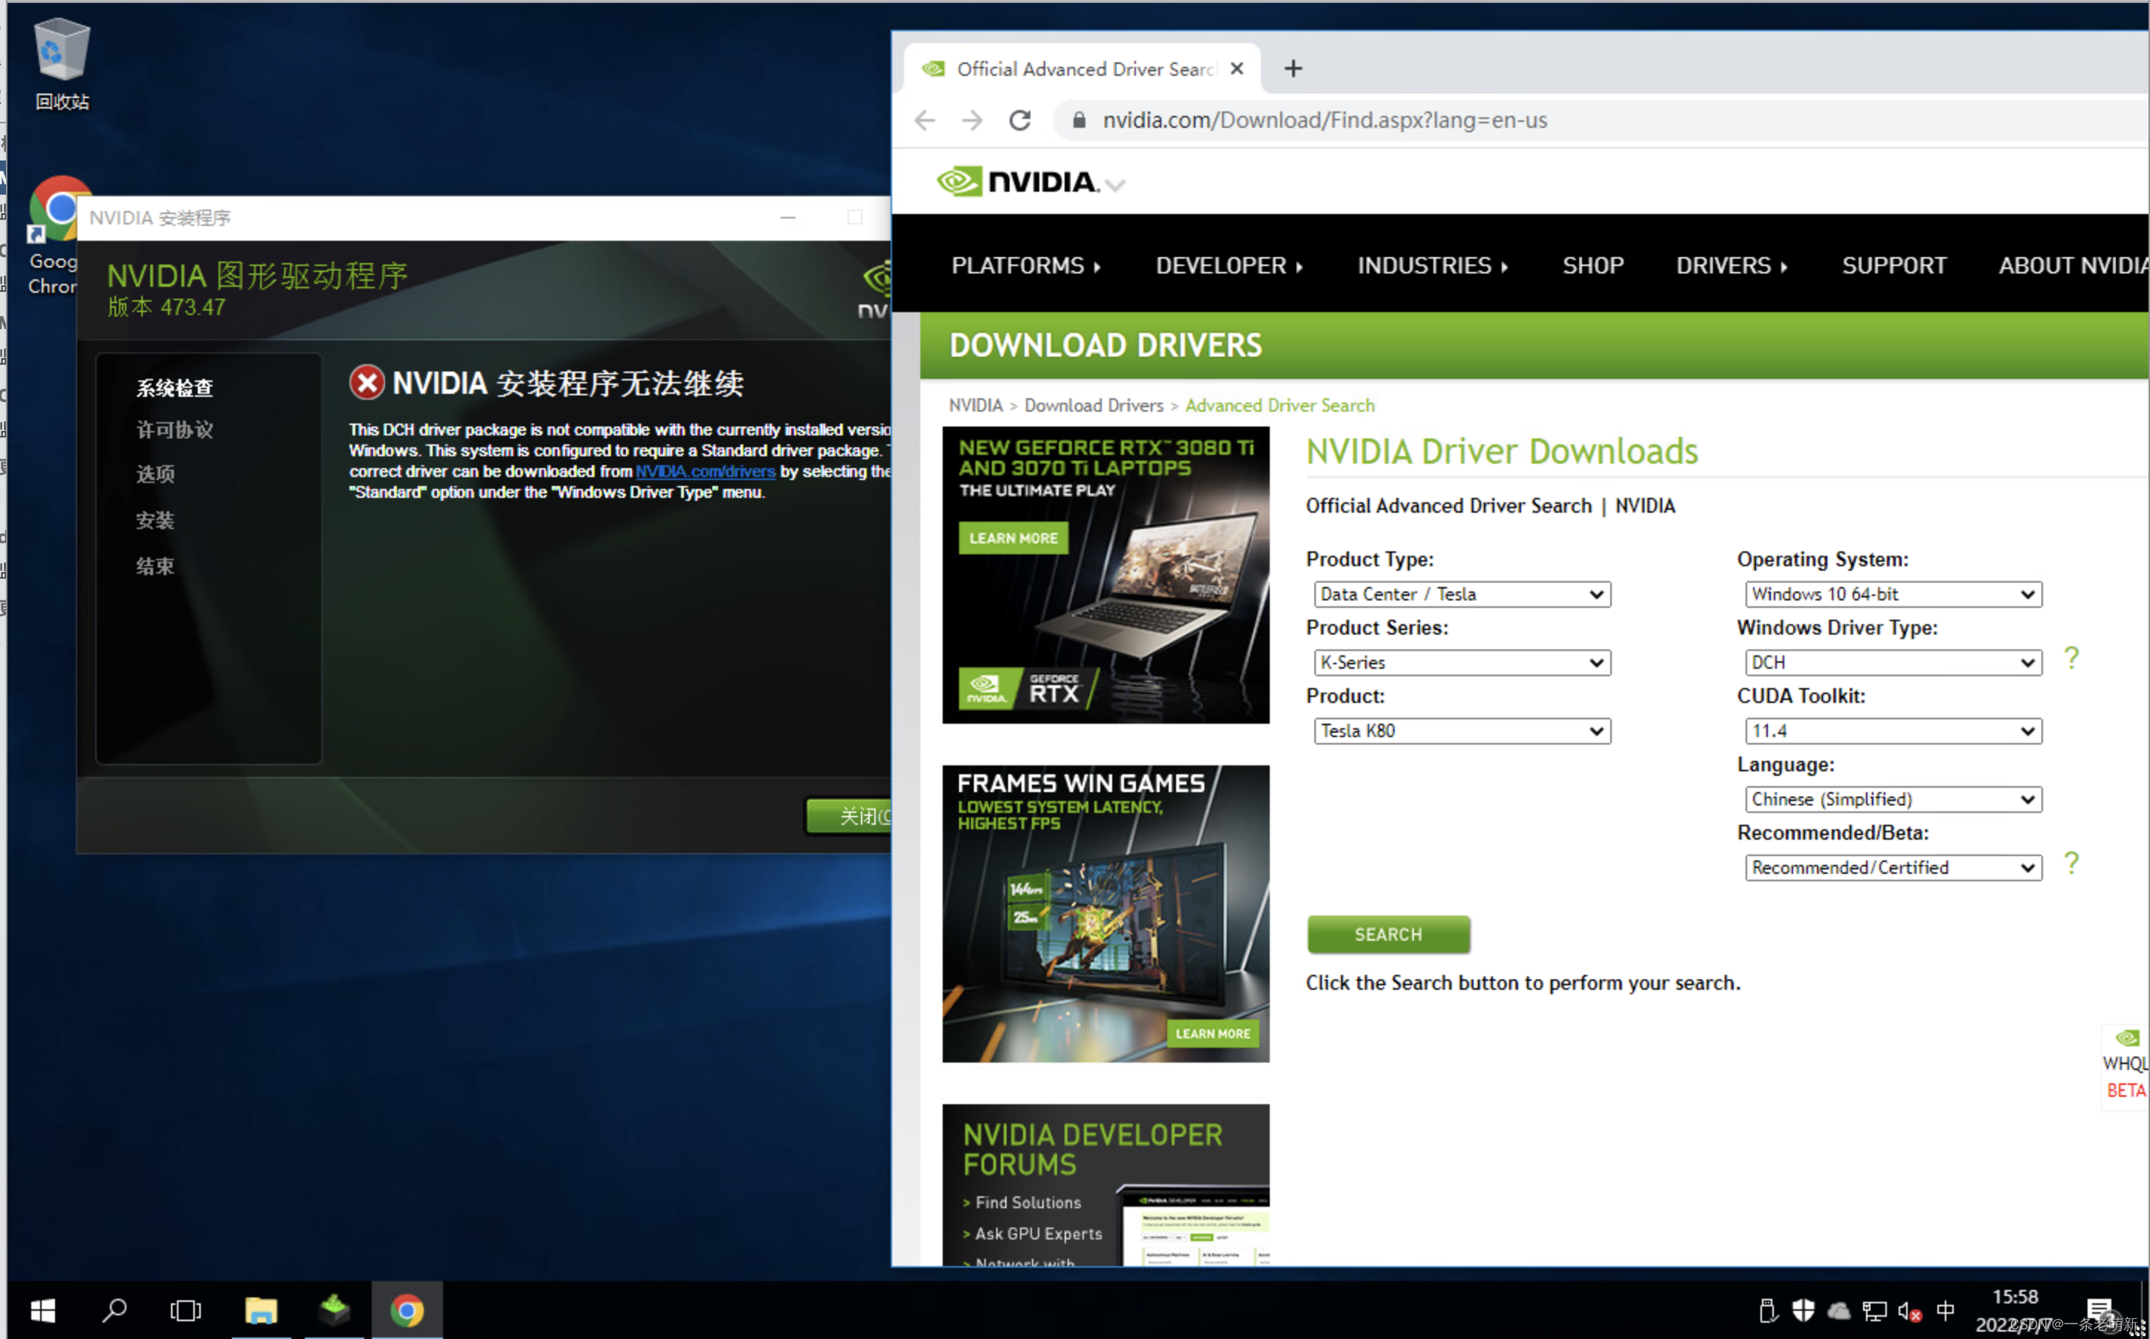Go back in browser history
Viewport: 2150px width, 1339px height.
tap(924, 120)
